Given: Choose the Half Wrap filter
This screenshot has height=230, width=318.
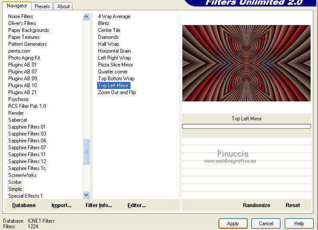Looking at the screenshot, I should click(x=108, y=44).
